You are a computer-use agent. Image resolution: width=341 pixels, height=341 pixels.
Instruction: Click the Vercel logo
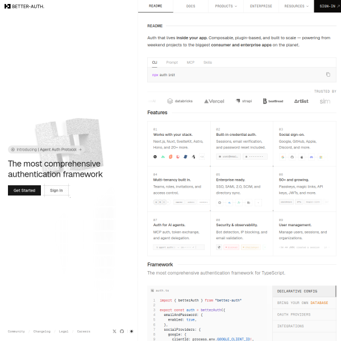[214, 101]
